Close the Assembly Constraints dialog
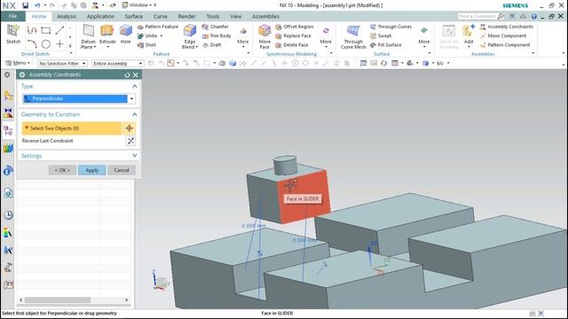This screenshot has width=568, height=319. tap(136, 74)
